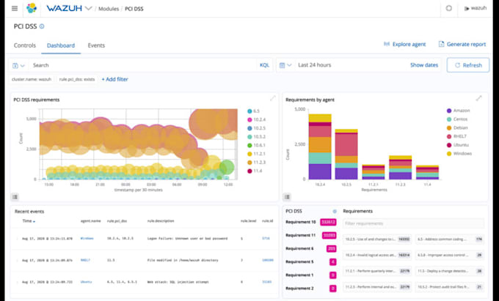Image resolution: width=499 pixels, height=301 pixels.
Task: Expand the PCI DSS requirements chart
Action: coord(272,98)
